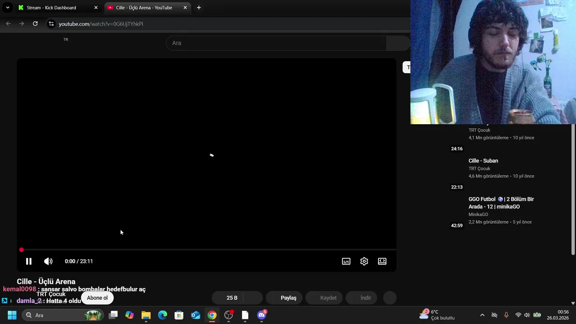
Task: Save the video with Kaydet
Action: [324, 298]
